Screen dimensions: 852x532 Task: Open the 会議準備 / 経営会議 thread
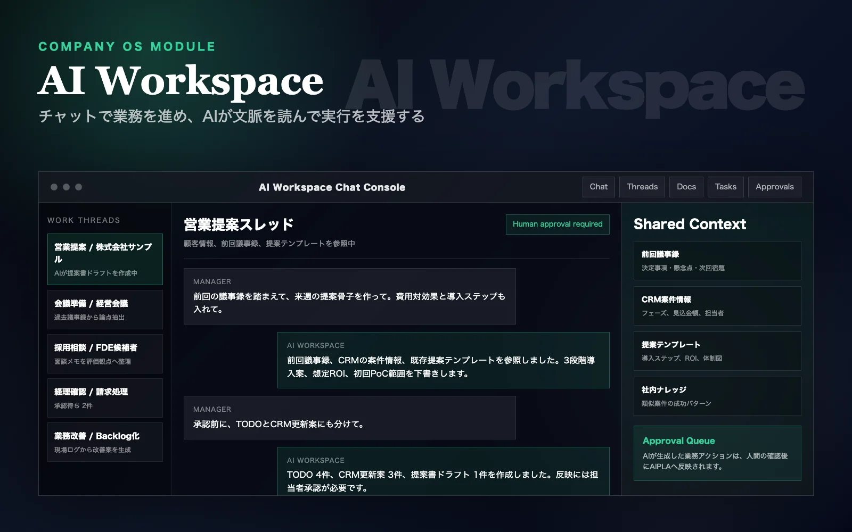105,310
